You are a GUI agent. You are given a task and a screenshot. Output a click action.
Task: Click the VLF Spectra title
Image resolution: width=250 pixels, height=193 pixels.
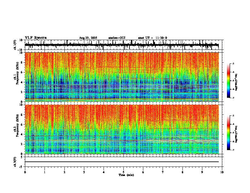pyautogui.click(x=36, y=38)
